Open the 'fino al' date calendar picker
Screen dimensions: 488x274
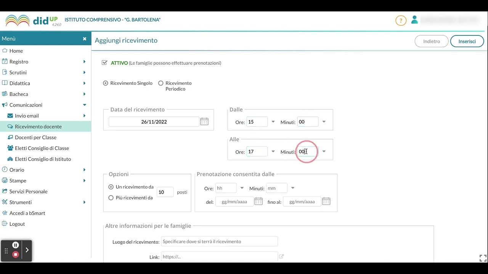click(x=326, y=201)
